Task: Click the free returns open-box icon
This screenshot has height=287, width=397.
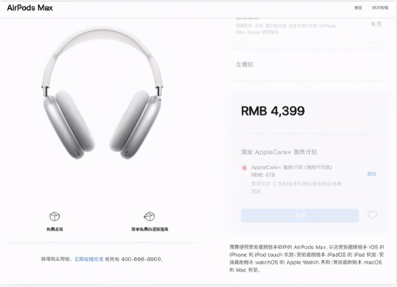Action: click(149, 216)
